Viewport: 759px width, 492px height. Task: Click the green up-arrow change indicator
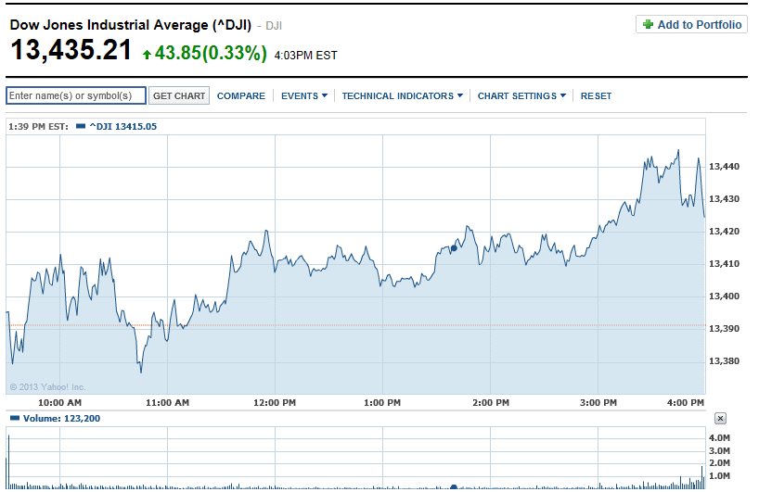pyautogui.click(x=147, y=55)
